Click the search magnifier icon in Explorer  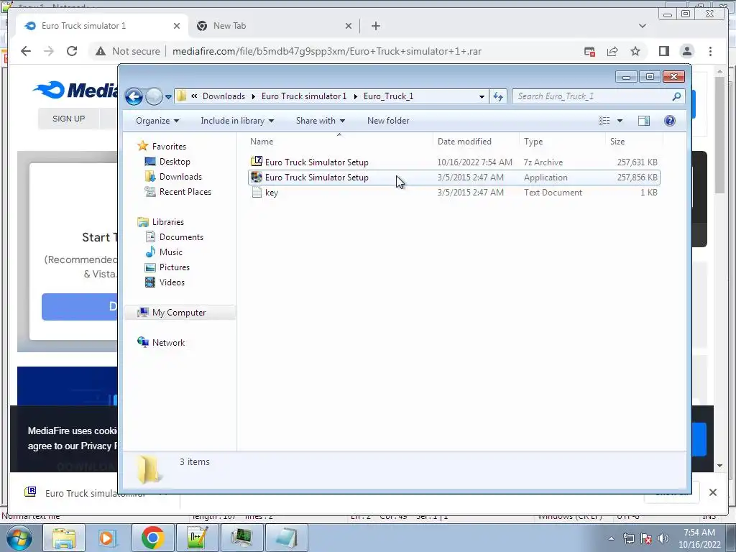click(x=676, y=96)
